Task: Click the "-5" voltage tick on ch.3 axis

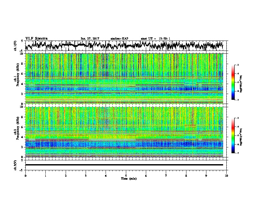Action: pos(21,170)
